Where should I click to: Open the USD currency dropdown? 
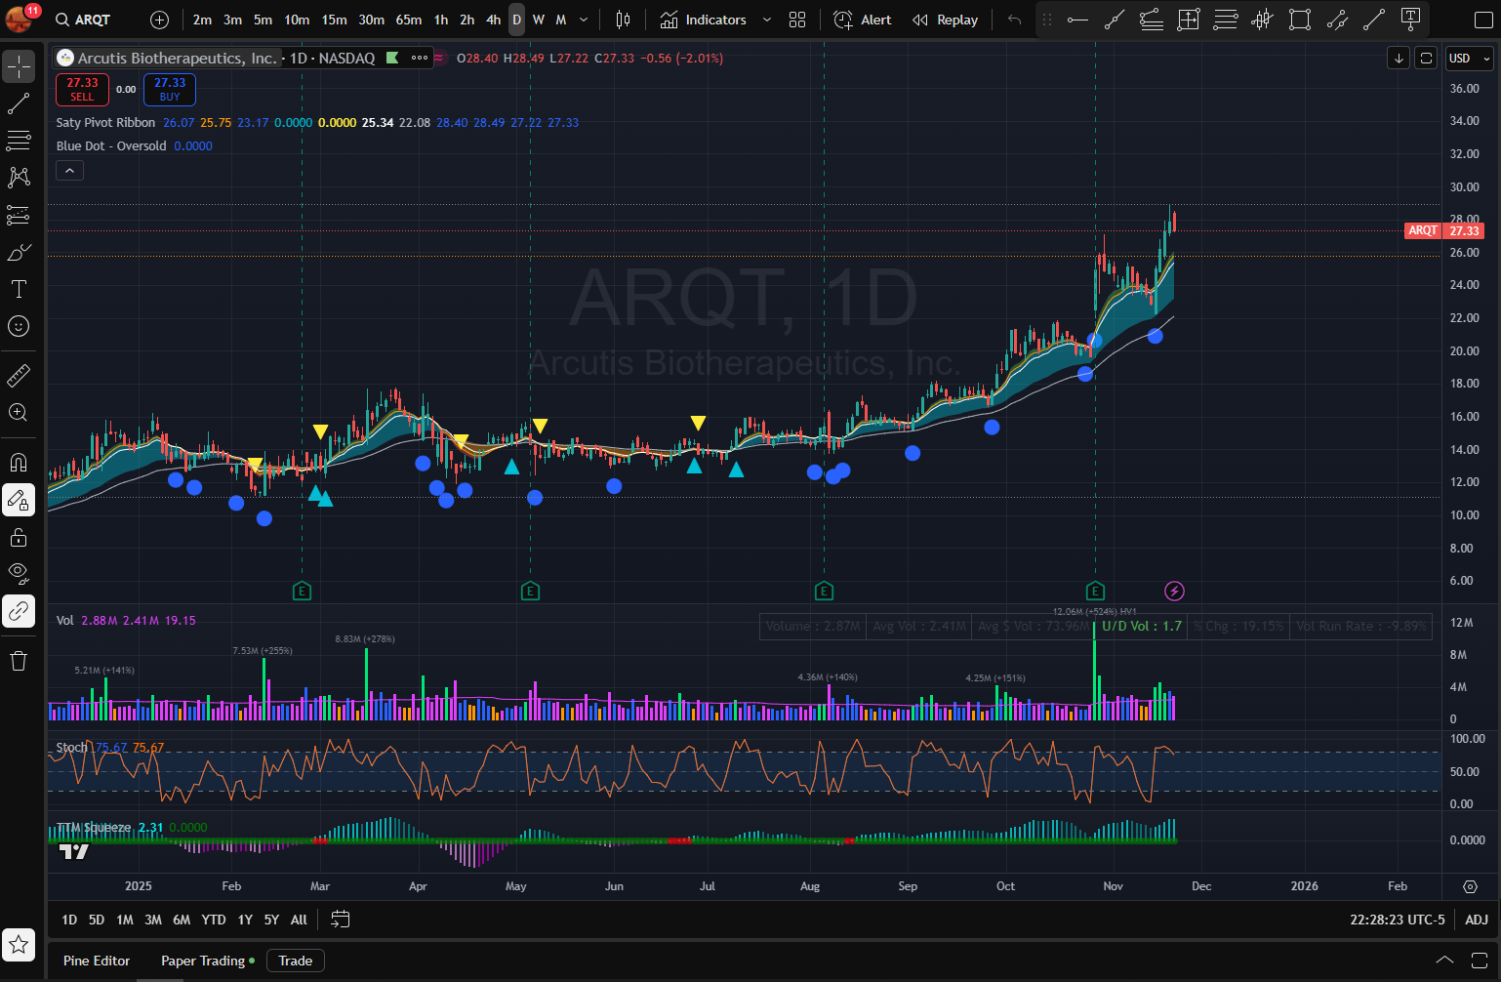tap(1470, 59)
